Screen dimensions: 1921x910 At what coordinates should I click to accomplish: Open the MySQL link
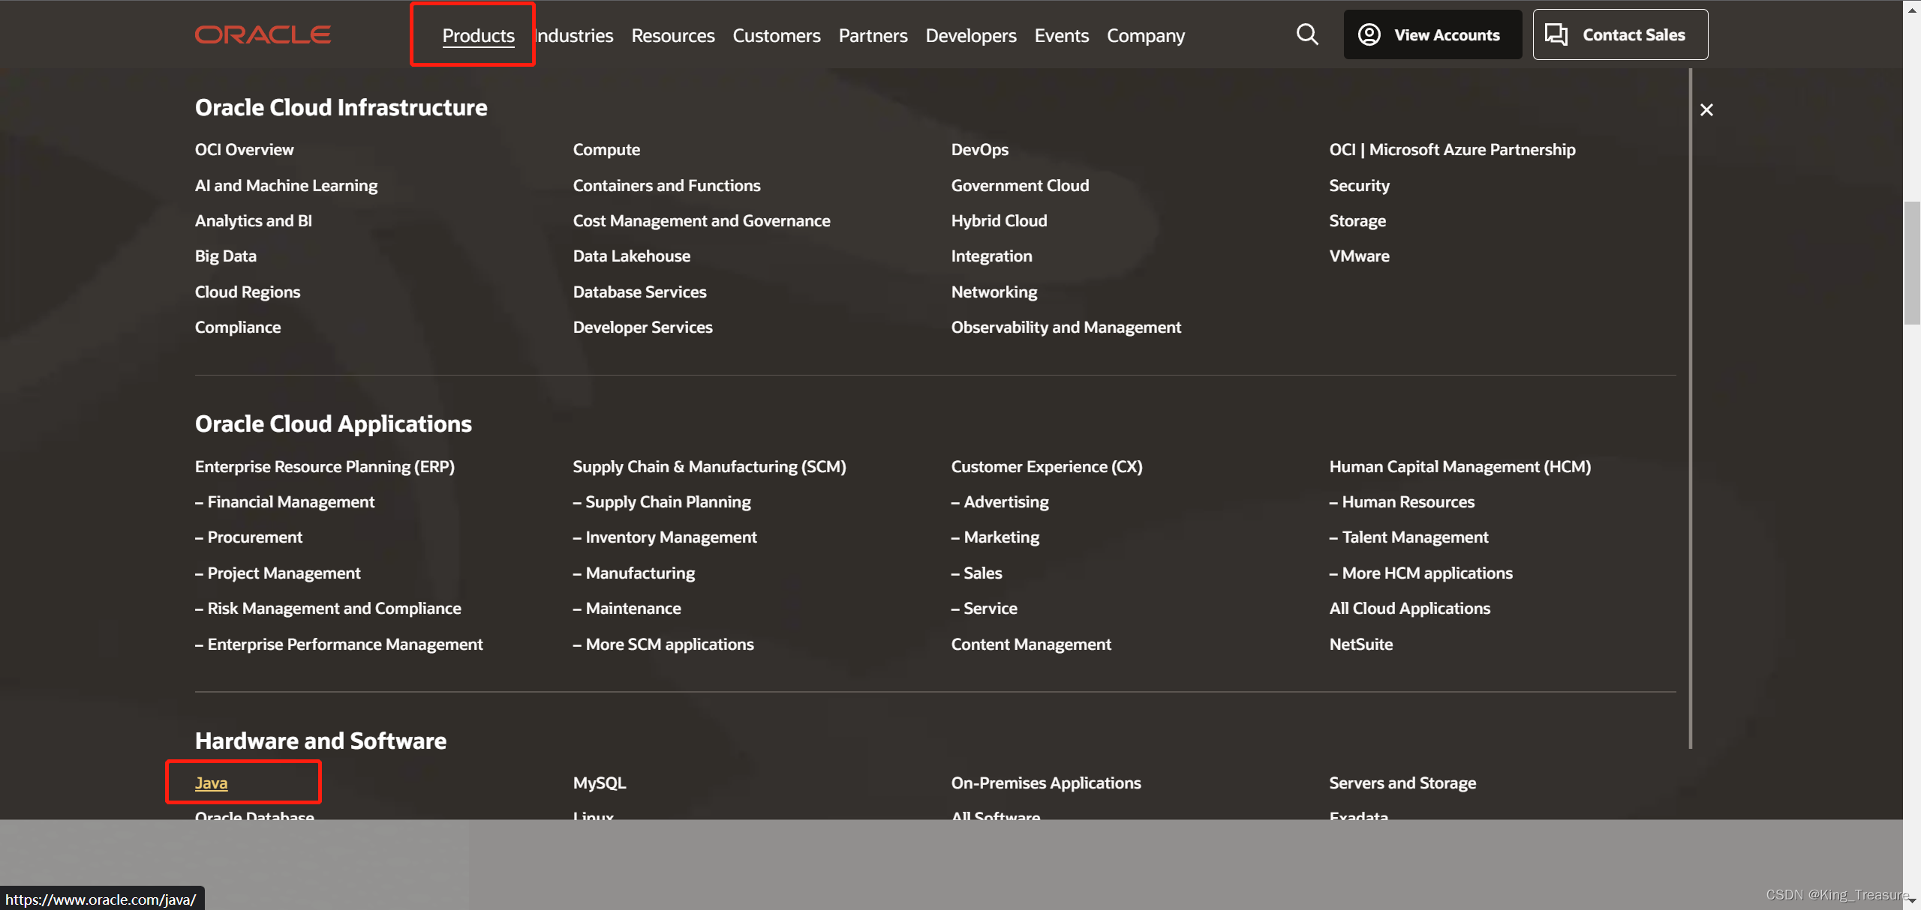click(x=600, y=783)
